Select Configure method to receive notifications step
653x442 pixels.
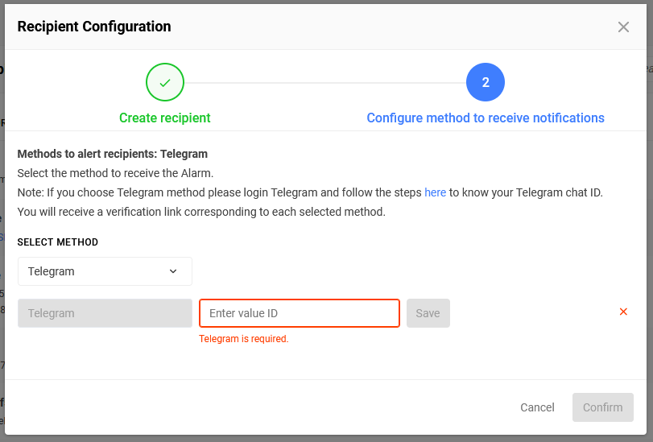(486, 118)
